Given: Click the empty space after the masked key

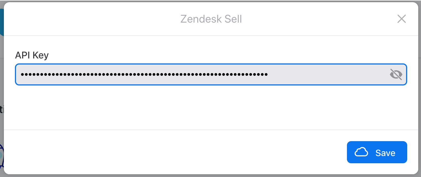Looking at the screenshot, I should pos(326,74).
